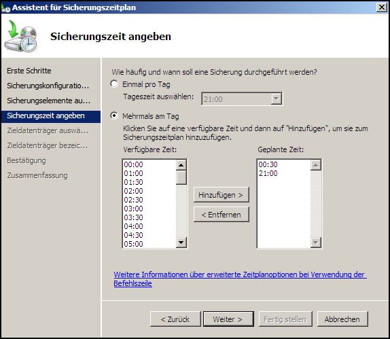Image resolution: width=390 pixels, height=339 pixels.
Task: Select the Mehrmals am Tag radio button
Action: pyautogui.click(x=114, y=116)
